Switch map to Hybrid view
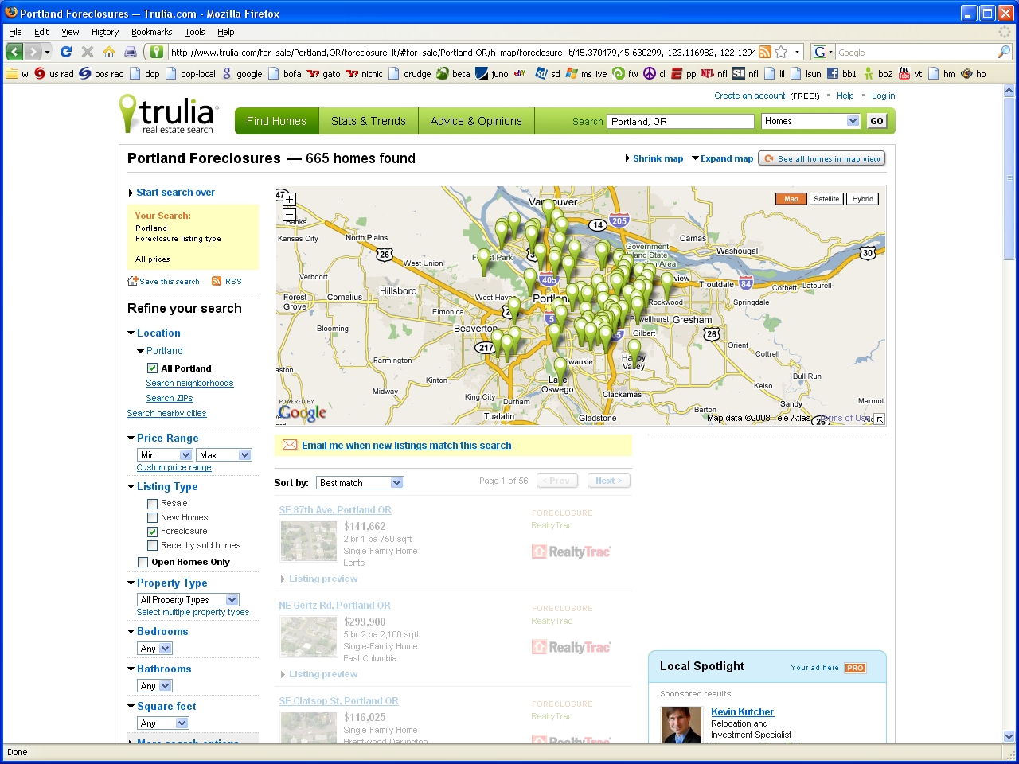This screenshot has height=764, width=1019. [863, 199]
